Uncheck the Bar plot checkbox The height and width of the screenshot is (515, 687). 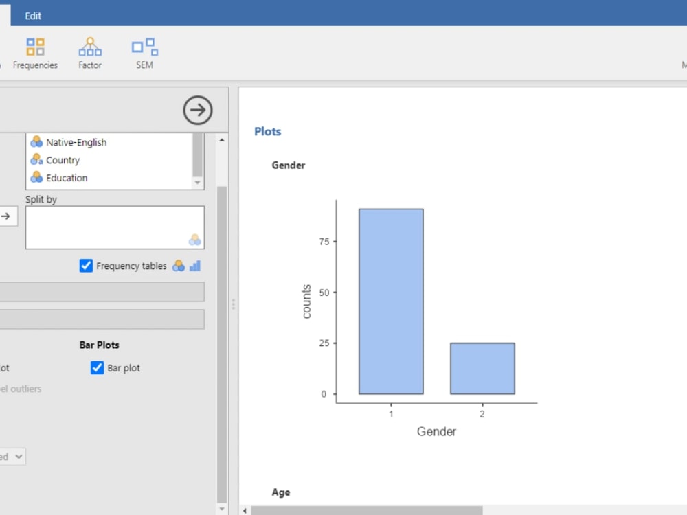[x=98, y=367]
